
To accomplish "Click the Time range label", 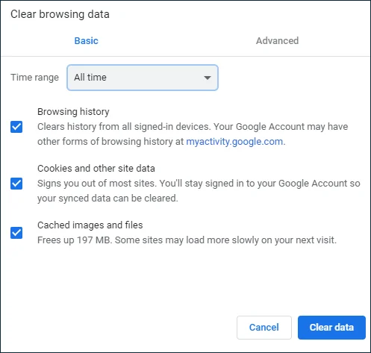I will (34, 78).
